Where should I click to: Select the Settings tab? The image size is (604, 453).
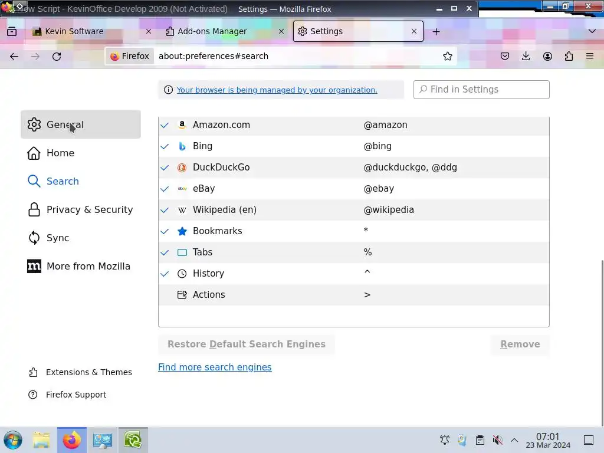(358, 32)
